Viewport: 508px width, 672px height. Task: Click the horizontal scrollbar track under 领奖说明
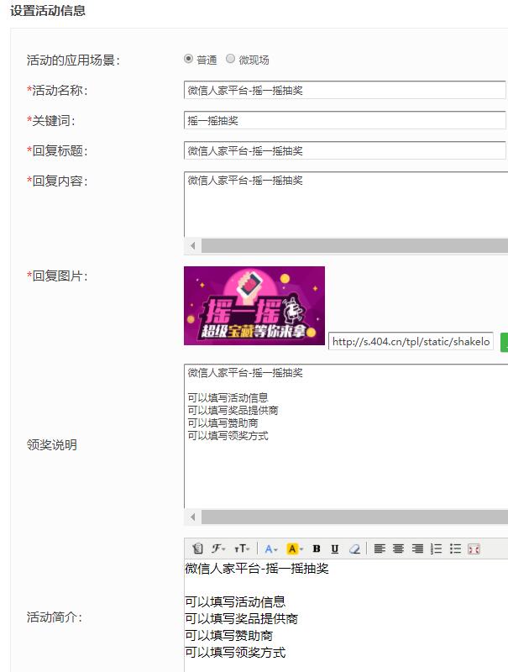pos(354,517)
